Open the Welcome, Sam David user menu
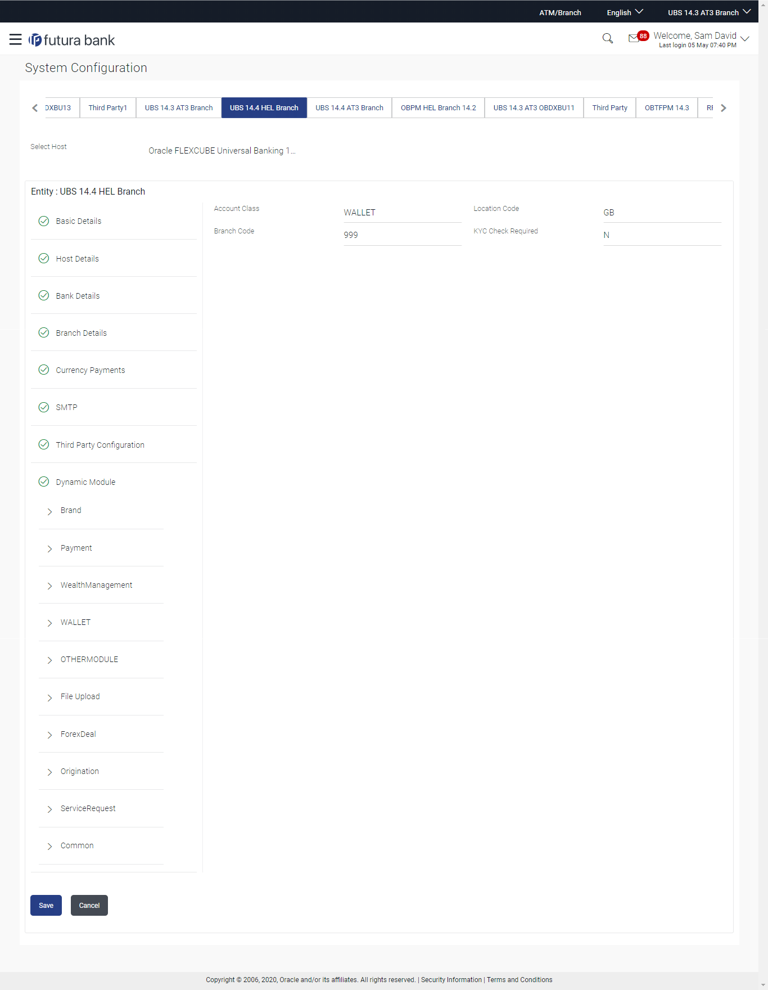 coord(701,39)
